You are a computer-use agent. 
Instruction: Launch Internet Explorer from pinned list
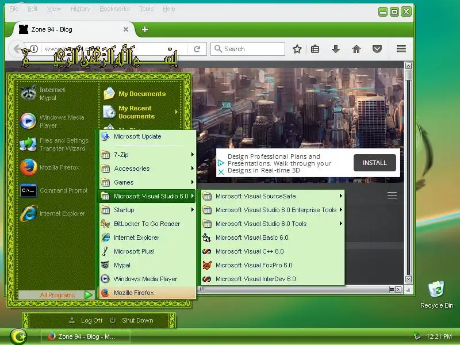point(54,213)
